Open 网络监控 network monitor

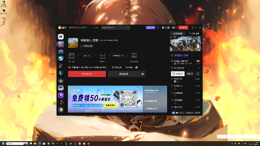117,67
